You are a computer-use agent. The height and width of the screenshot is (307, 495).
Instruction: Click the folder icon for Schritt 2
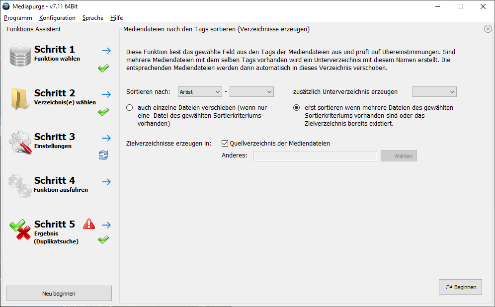[21, 98]
